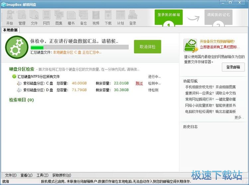Click the 开始 (Start) toolbar icon
This screenshot has width=249, height=185.
(x=10, y=17)
